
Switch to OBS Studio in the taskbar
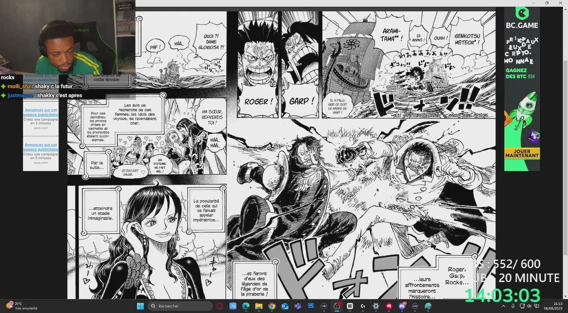pos(337,306)
